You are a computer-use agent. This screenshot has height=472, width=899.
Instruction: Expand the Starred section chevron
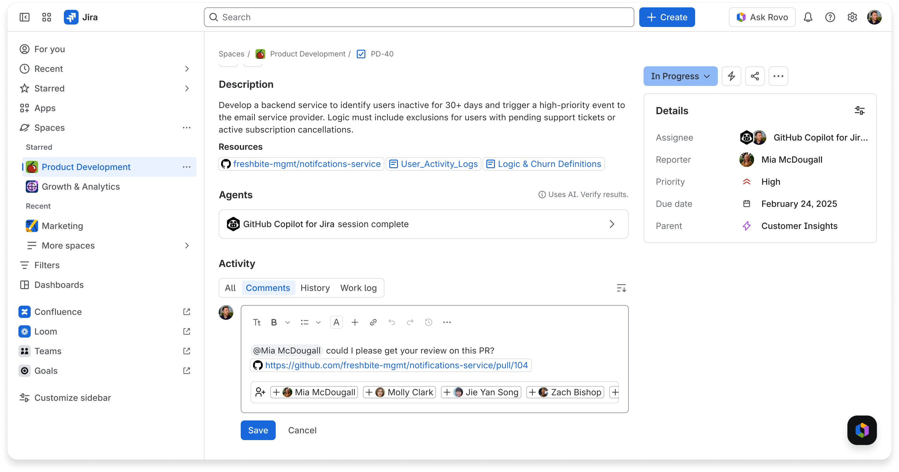[187, 88]
